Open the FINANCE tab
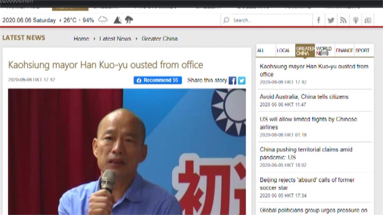 coord(344,50)
